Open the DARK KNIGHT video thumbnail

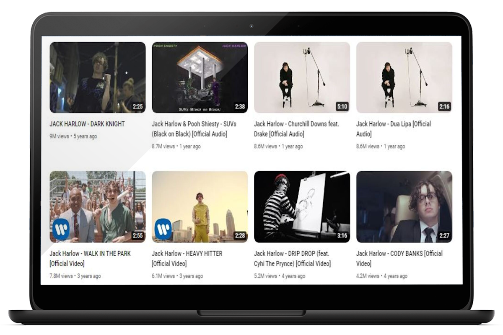98,77
